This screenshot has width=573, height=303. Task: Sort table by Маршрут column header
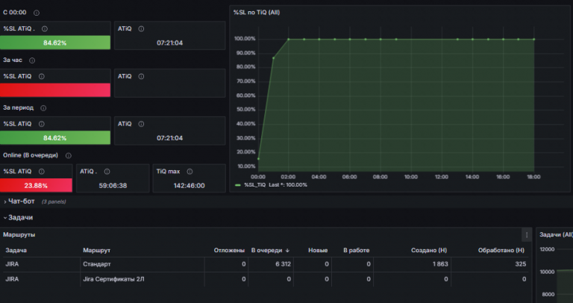96,250
